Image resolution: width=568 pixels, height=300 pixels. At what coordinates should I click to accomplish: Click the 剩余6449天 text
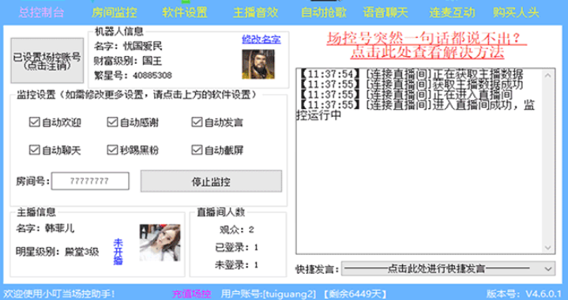[355, 294]
